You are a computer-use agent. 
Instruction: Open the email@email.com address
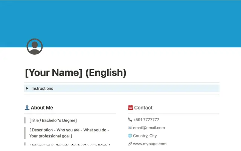point(149,128)
